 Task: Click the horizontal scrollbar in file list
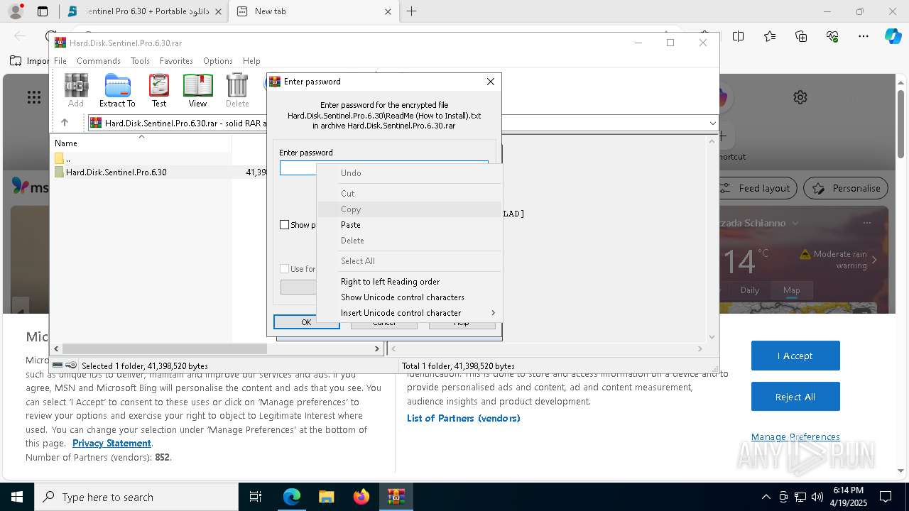(164, 348)
